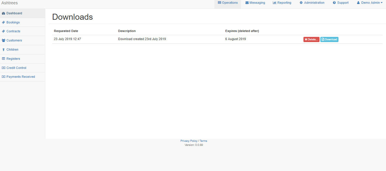
Task: Click the Children figure icon
Action: [x=3, y=50]
